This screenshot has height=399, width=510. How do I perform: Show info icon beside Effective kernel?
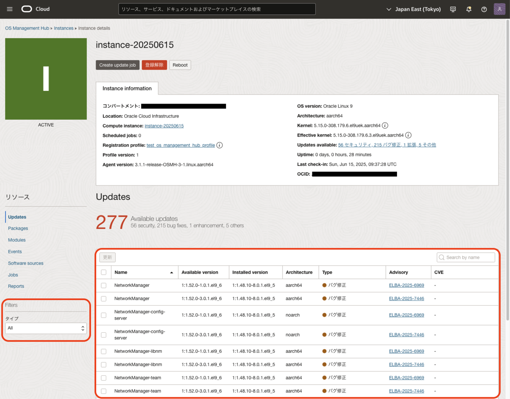(408, 135)
